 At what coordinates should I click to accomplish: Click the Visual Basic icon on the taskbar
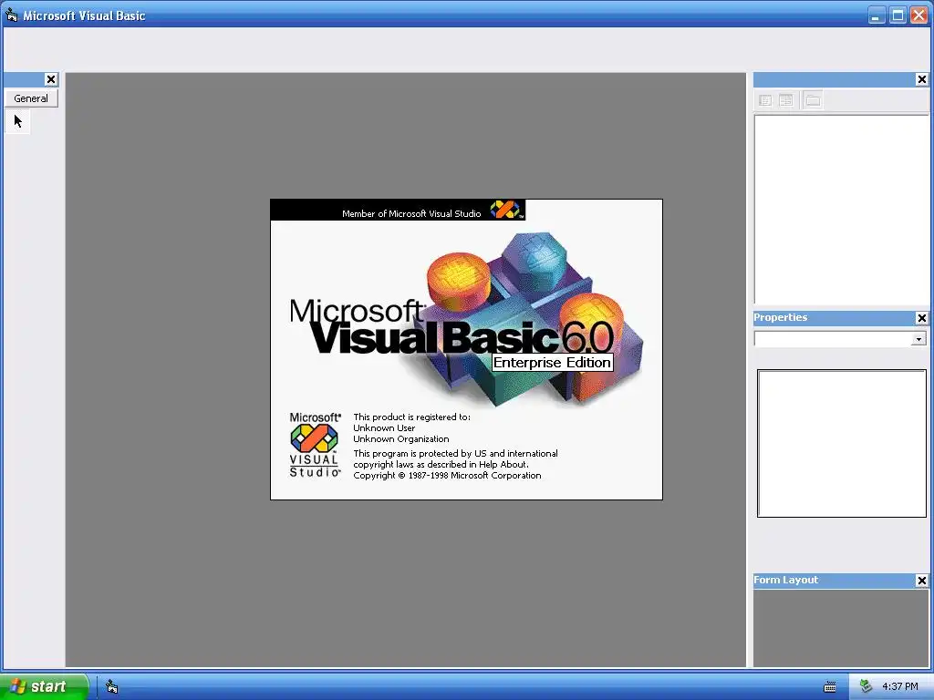(x=112, y=687)
